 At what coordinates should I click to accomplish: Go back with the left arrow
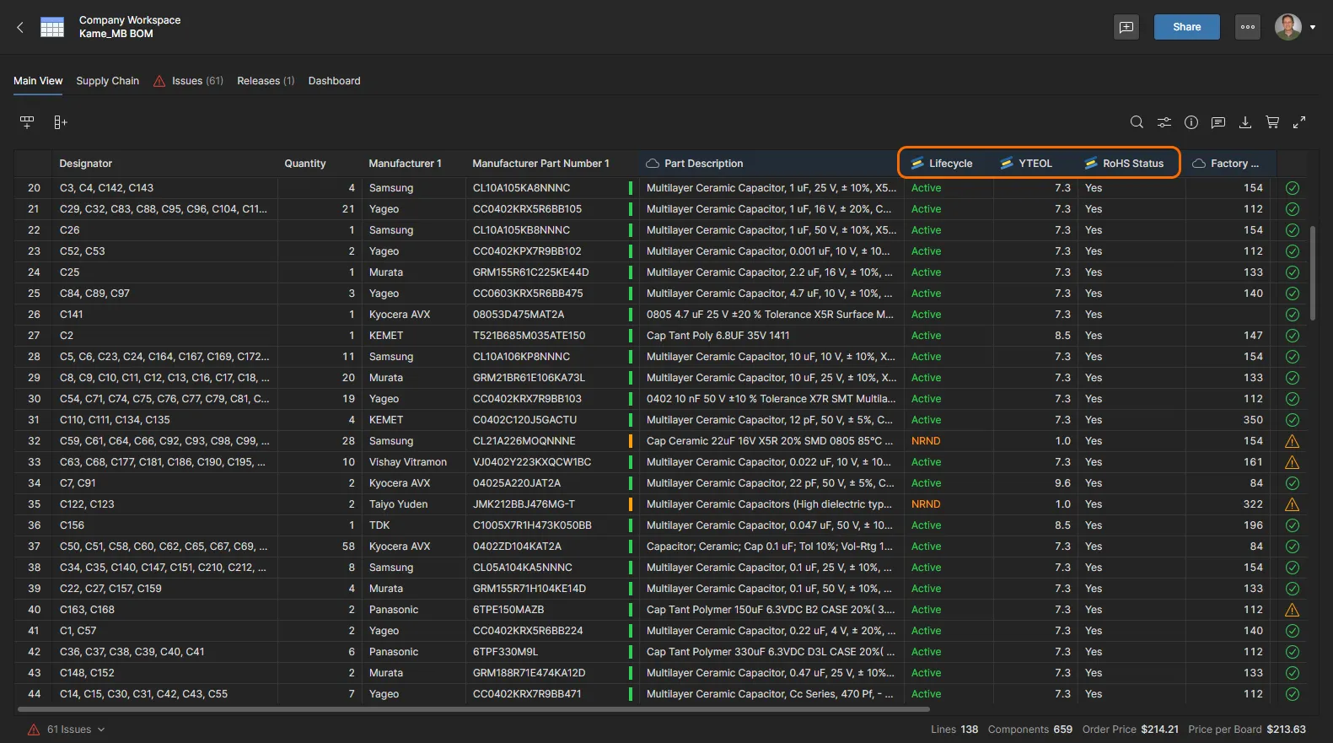click(x=20, y=27)
